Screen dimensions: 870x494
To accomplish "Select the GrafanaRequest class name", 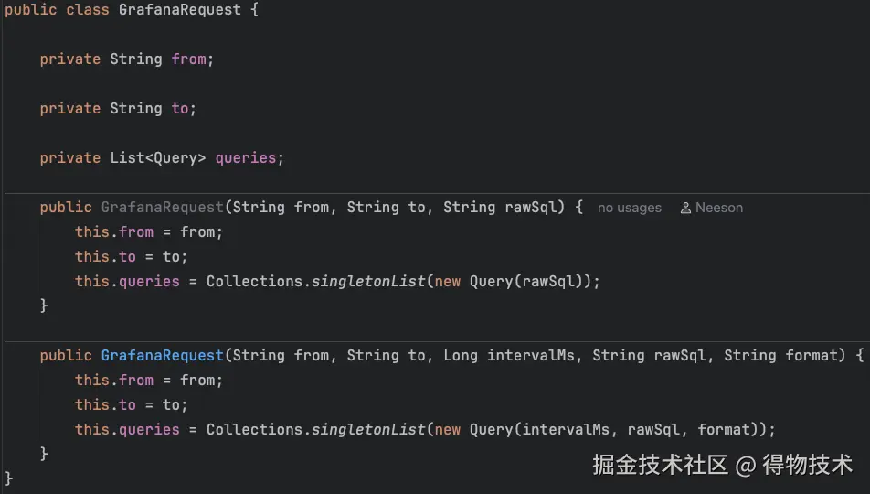I will (x=180, y=10).
